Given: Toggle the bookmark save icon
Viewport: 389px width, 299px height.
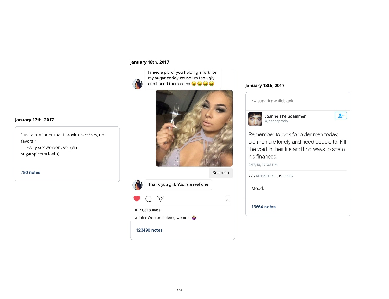Looking at the screenshot, I should pos(228,199).
